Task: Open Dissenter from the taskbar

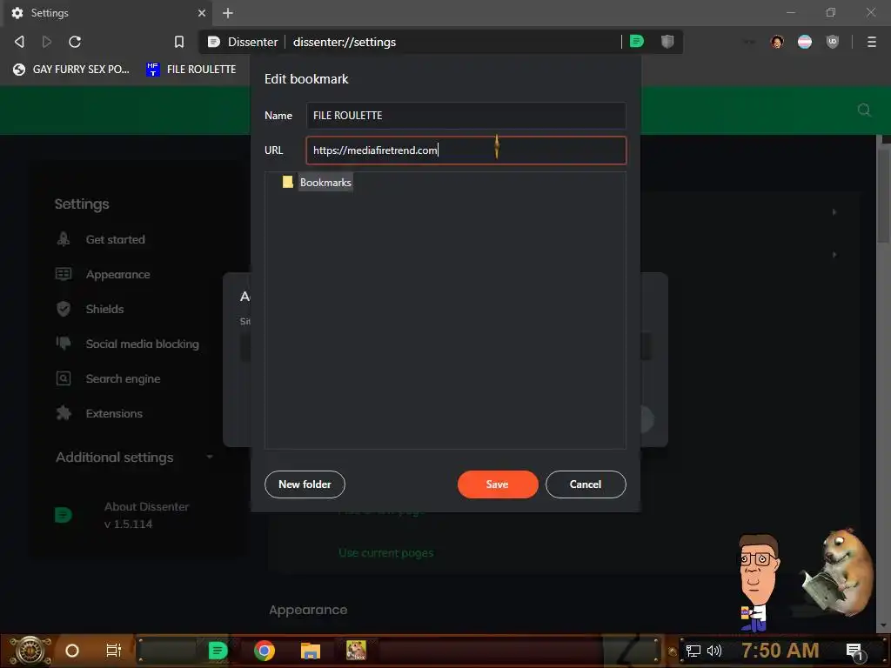Action: (218, 651)
